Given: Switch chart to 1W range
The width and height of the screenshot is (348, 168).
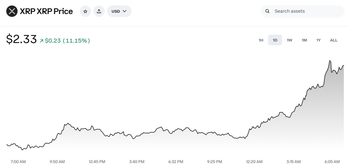Looking at the screenshot, I should tap(289, 40).
